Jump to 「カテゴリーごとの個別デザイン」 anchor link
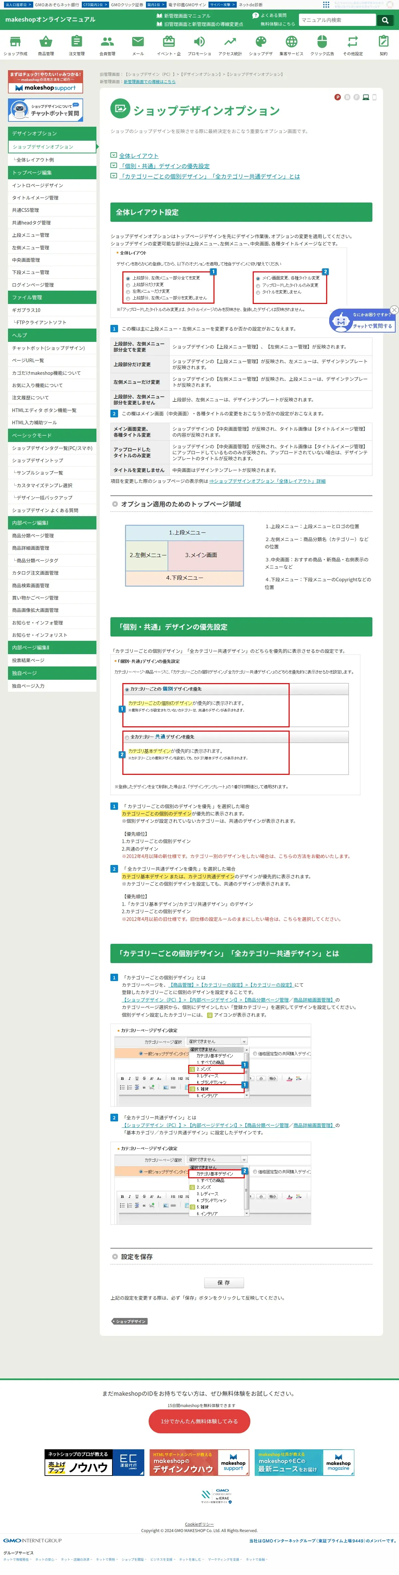399x1575 pixels. (x=209, y=177)
